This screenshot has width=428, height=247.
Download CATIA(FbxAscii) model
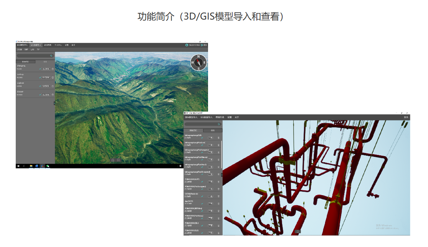click(210, 196)
